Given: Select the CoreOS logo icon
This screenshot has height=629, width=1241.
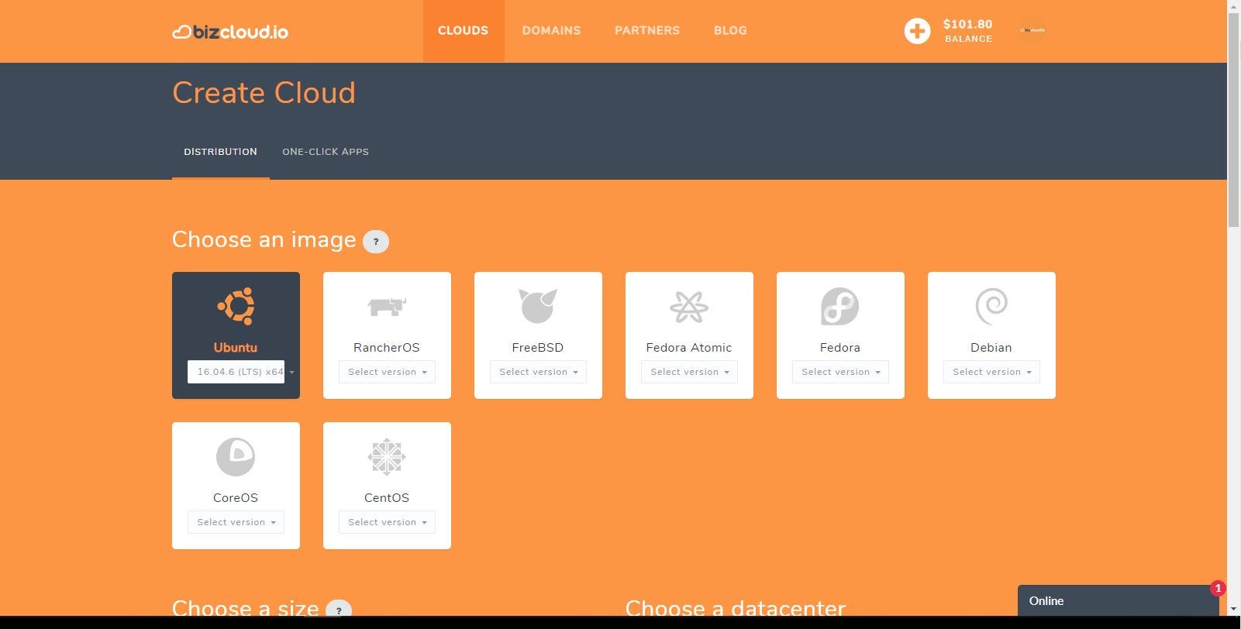Looking at the screenshot, I should (x=236, y=456).
